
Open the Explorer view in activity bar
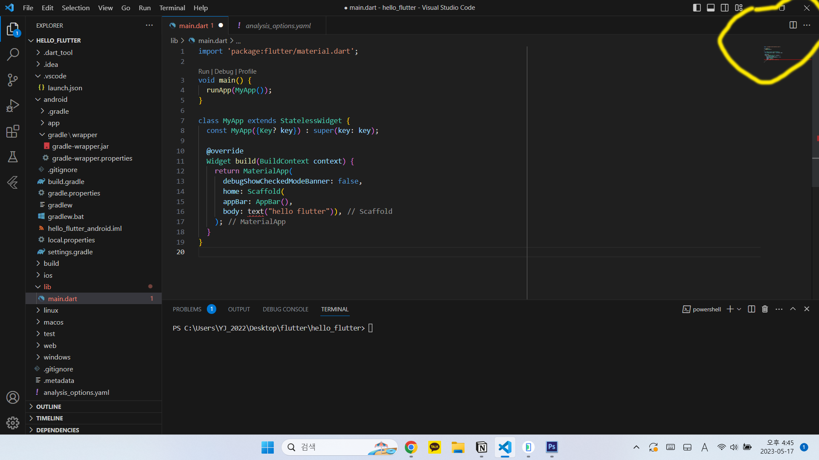pos(13,29)
